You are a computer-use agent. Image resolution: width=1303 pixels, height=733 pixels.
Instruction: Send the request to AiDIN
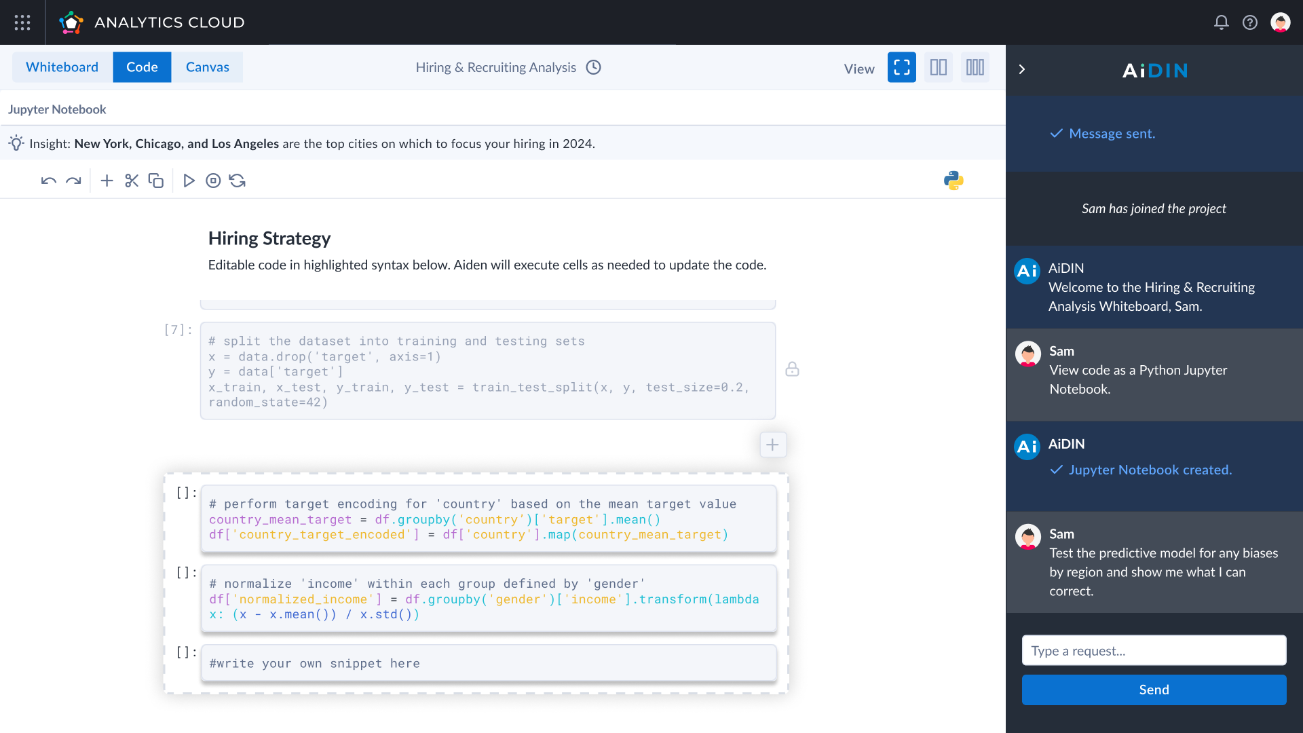(x=1154, y=690)
